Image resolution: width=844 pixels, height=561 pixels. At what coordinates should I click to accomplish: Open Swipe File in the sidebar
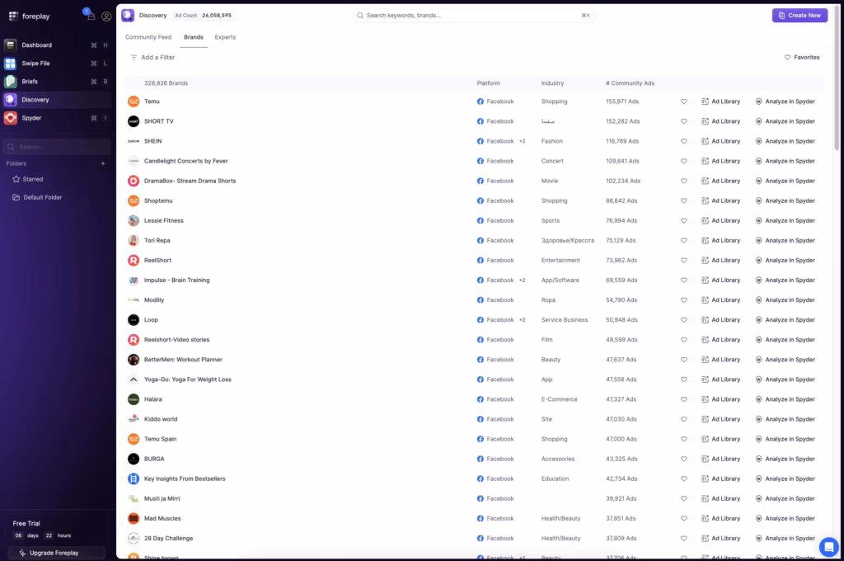tap(35, 64)
